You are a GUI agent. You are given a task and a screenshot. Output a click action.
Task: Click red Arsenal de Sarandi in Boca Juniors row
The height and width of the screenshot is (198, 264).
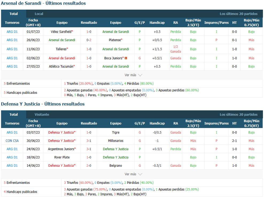[x=62, y=58]
